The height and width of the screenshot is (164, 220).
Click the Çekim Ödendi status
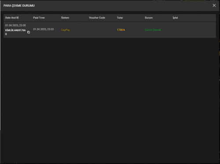[x=153, y=30]
